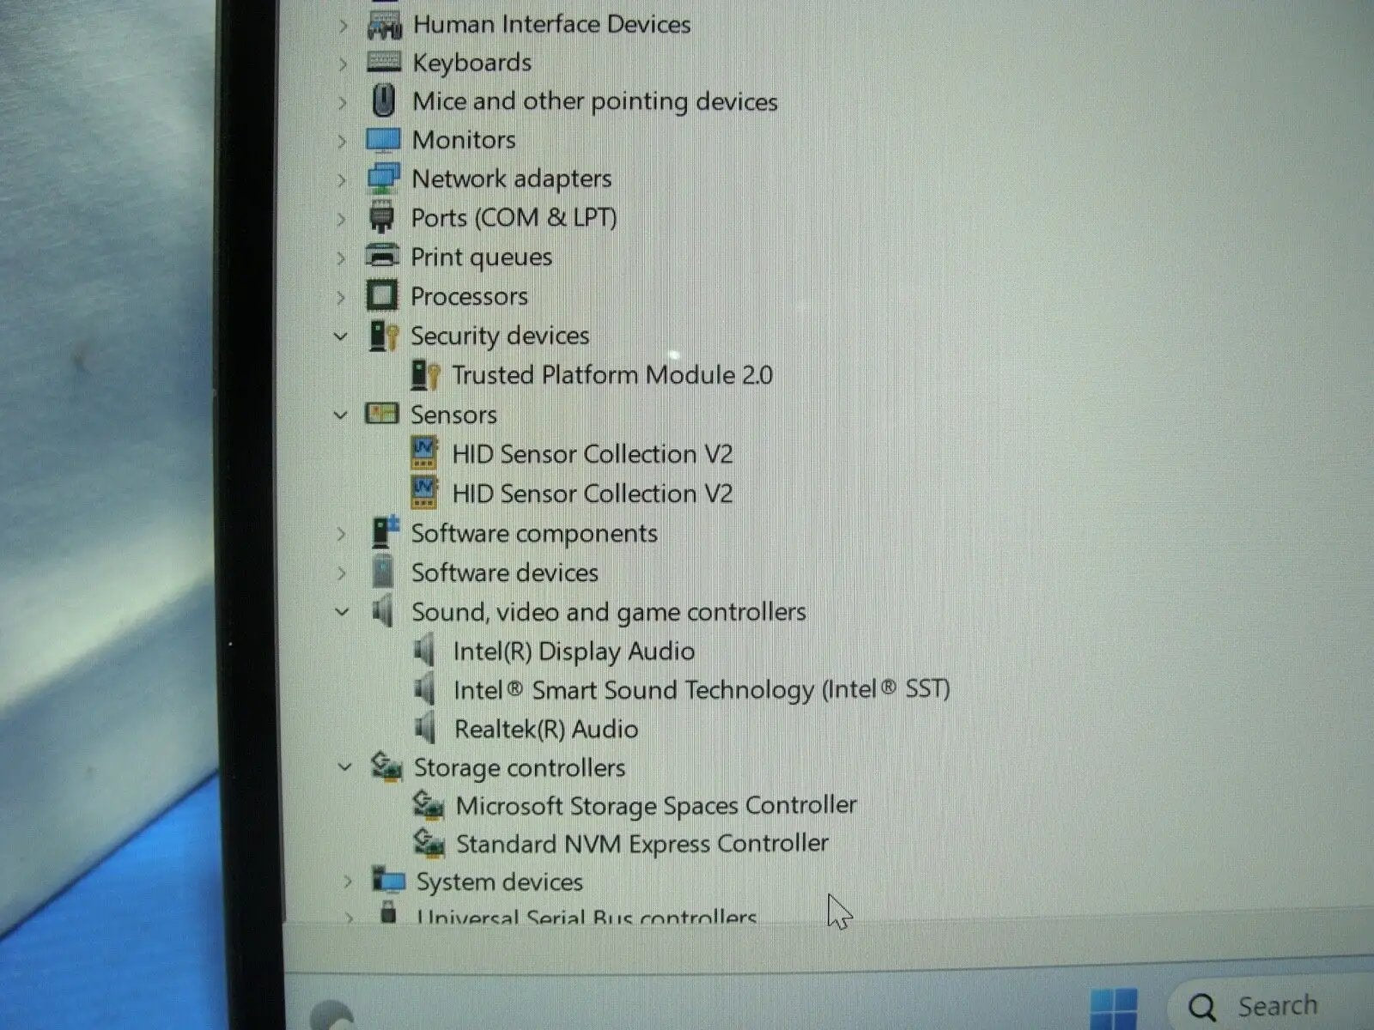The width and height of the screenshot is (1374, 1030).
Task: Select the System devices label
Action: coord(500,882)
